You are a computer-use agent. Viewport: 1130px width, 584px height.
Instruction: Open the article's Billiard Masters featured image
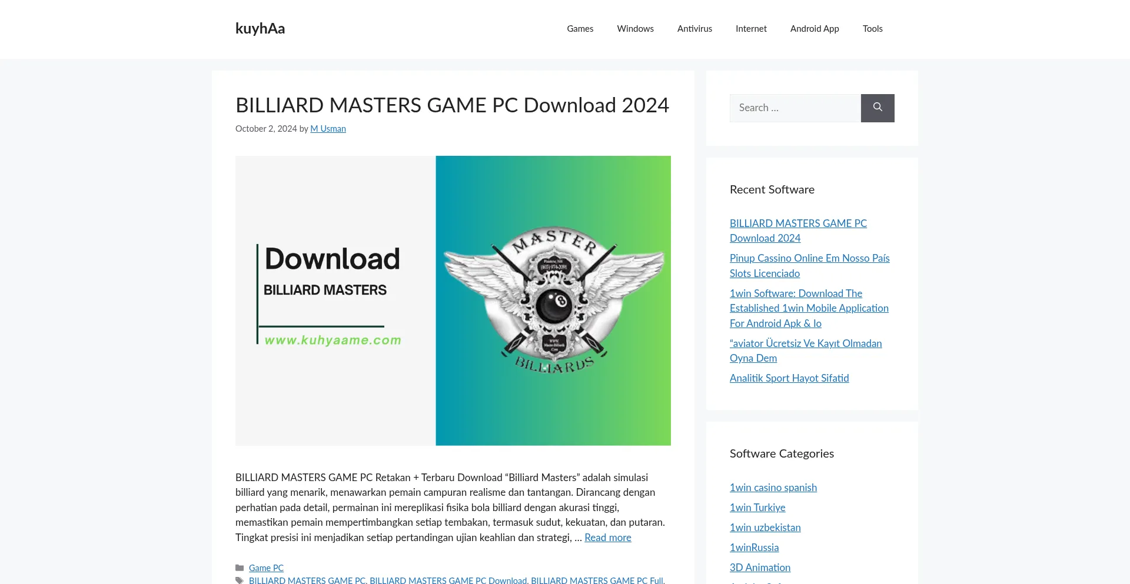[x=453, y=301]
